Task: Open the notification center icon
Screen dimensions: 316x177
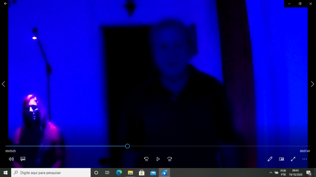Action: click(309, 173)
